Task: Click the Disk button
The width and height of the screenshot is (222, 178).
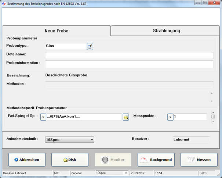Action: pyautogui.click(x=70, y=160)
